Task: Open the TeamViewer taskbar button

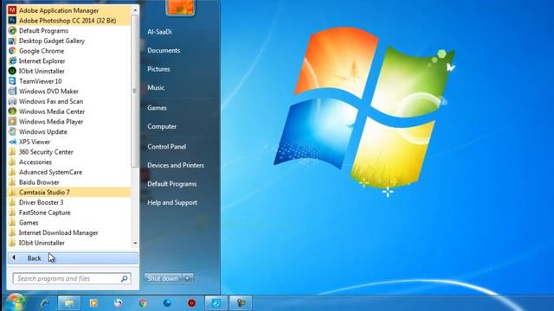Action: click(216, 303)
